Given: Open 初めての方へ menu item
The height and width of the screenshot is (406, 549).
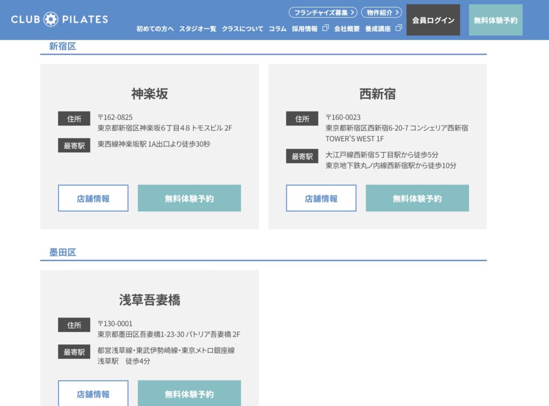Looking at the screenshot, I should pyautogui.click(x=155, y=29).
